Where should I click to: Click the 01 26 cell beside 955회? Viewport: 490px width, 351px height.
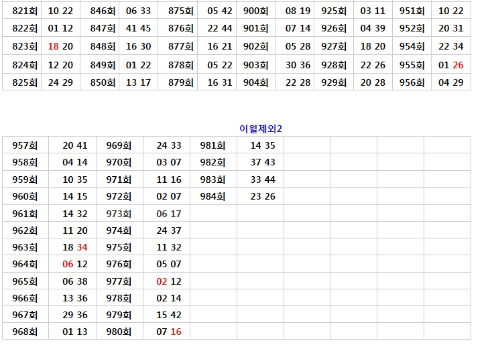click(450, 65)
